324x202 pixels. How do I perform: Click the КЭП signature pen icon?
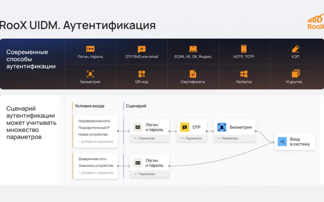click(295, 49)
